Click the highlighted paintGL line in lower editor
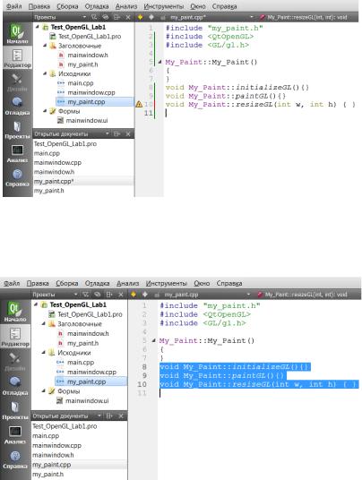The height and width of the screenshot is (480, 362). click(223, 375)
